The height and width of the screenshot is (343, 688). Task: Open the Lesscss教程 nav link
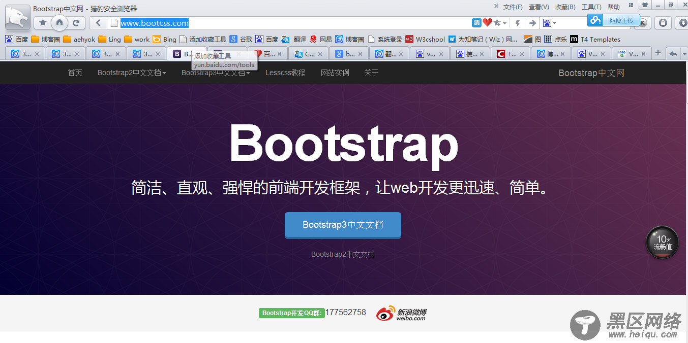(285, 73)
